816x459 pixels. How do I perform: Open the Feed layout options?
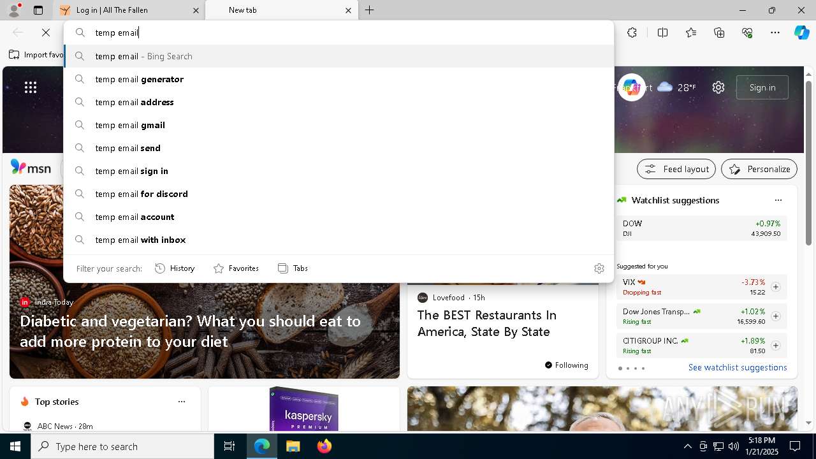676,169
